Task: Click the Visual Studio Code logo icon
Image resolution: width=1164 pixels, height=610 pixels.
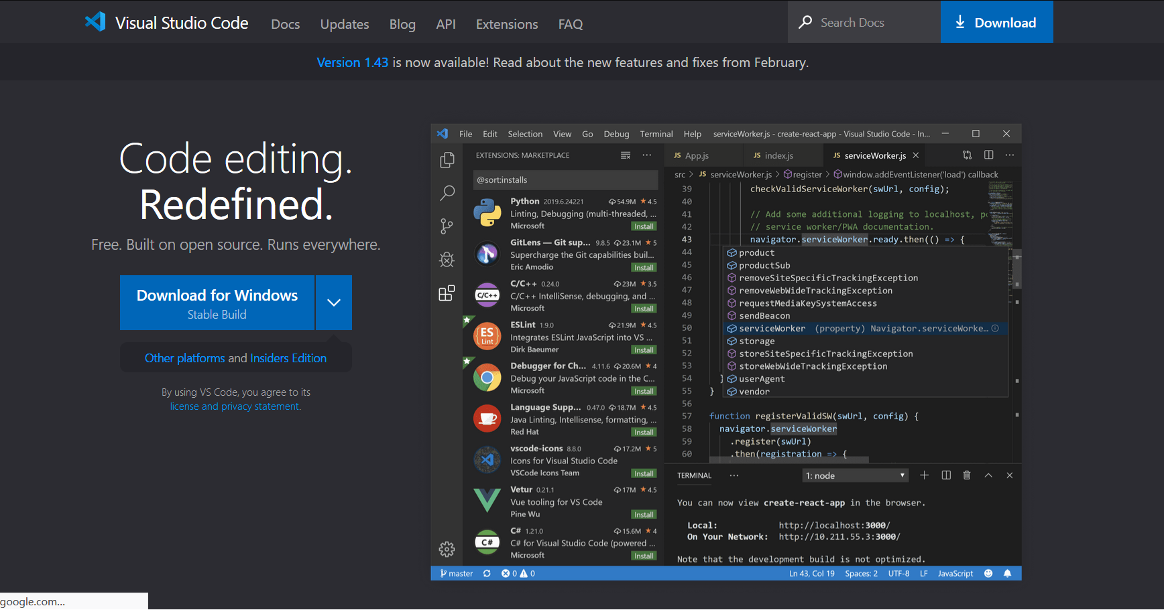Action: point(95,22)
